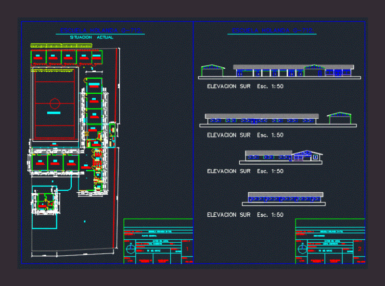Click the red center circle of the sports court

(55, 103)
